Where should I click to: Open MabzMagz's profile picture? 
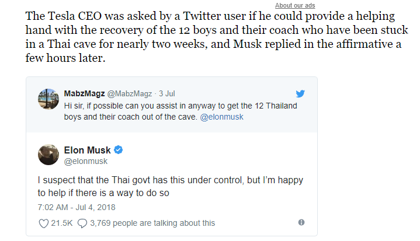tap(47, 98)
